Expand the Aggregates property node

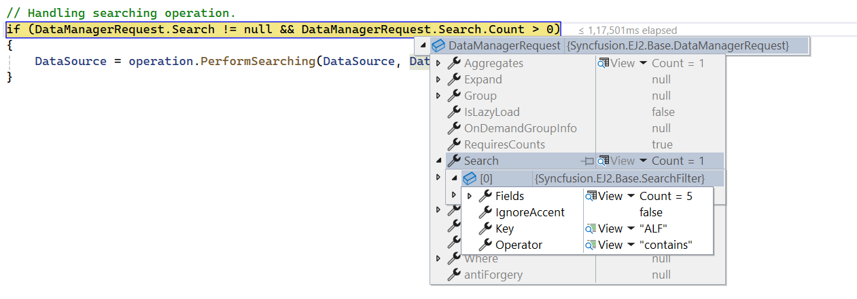[x=438, y=63]
